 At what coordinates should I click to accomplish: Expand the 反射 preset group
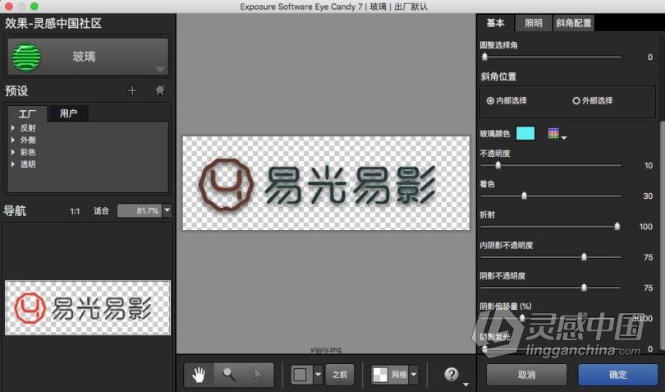click(x=13, y=127)
